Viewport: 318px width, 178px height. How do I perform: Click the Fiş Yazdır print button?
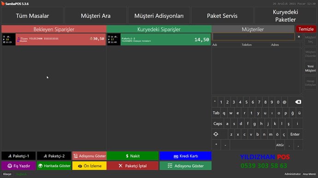click(18, 166)
